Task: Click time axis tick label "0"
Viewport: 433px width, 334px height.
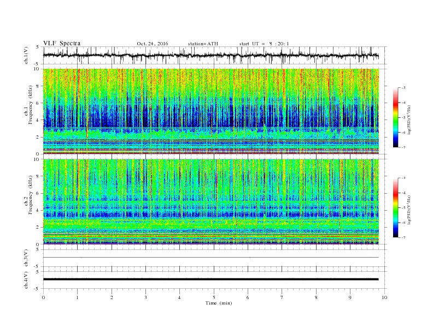Action: [x=43, y=297]
